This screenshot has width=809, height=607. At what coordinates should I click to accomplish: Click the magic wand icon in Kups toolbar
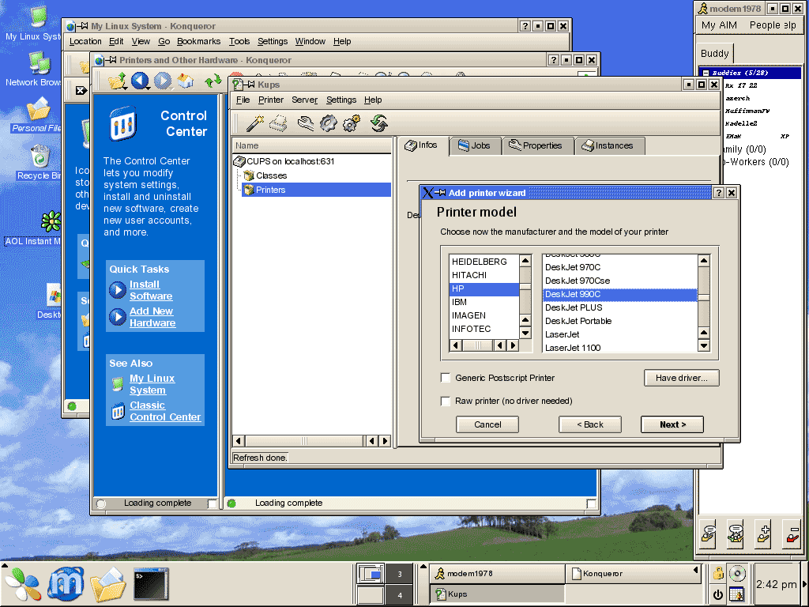(x=255, y=123)
